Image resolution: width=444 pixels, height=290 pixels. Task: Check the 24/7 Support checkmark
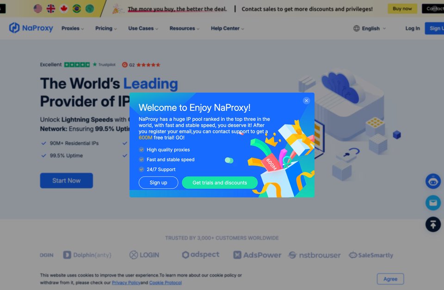coord(142,169)
